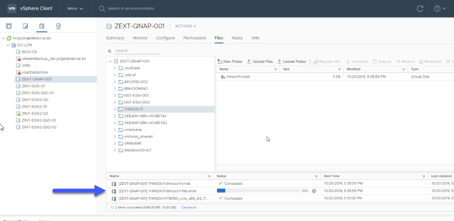Click Upload Folder button
Viewport: 454px width, 221px height.
(x=292, y=62)
